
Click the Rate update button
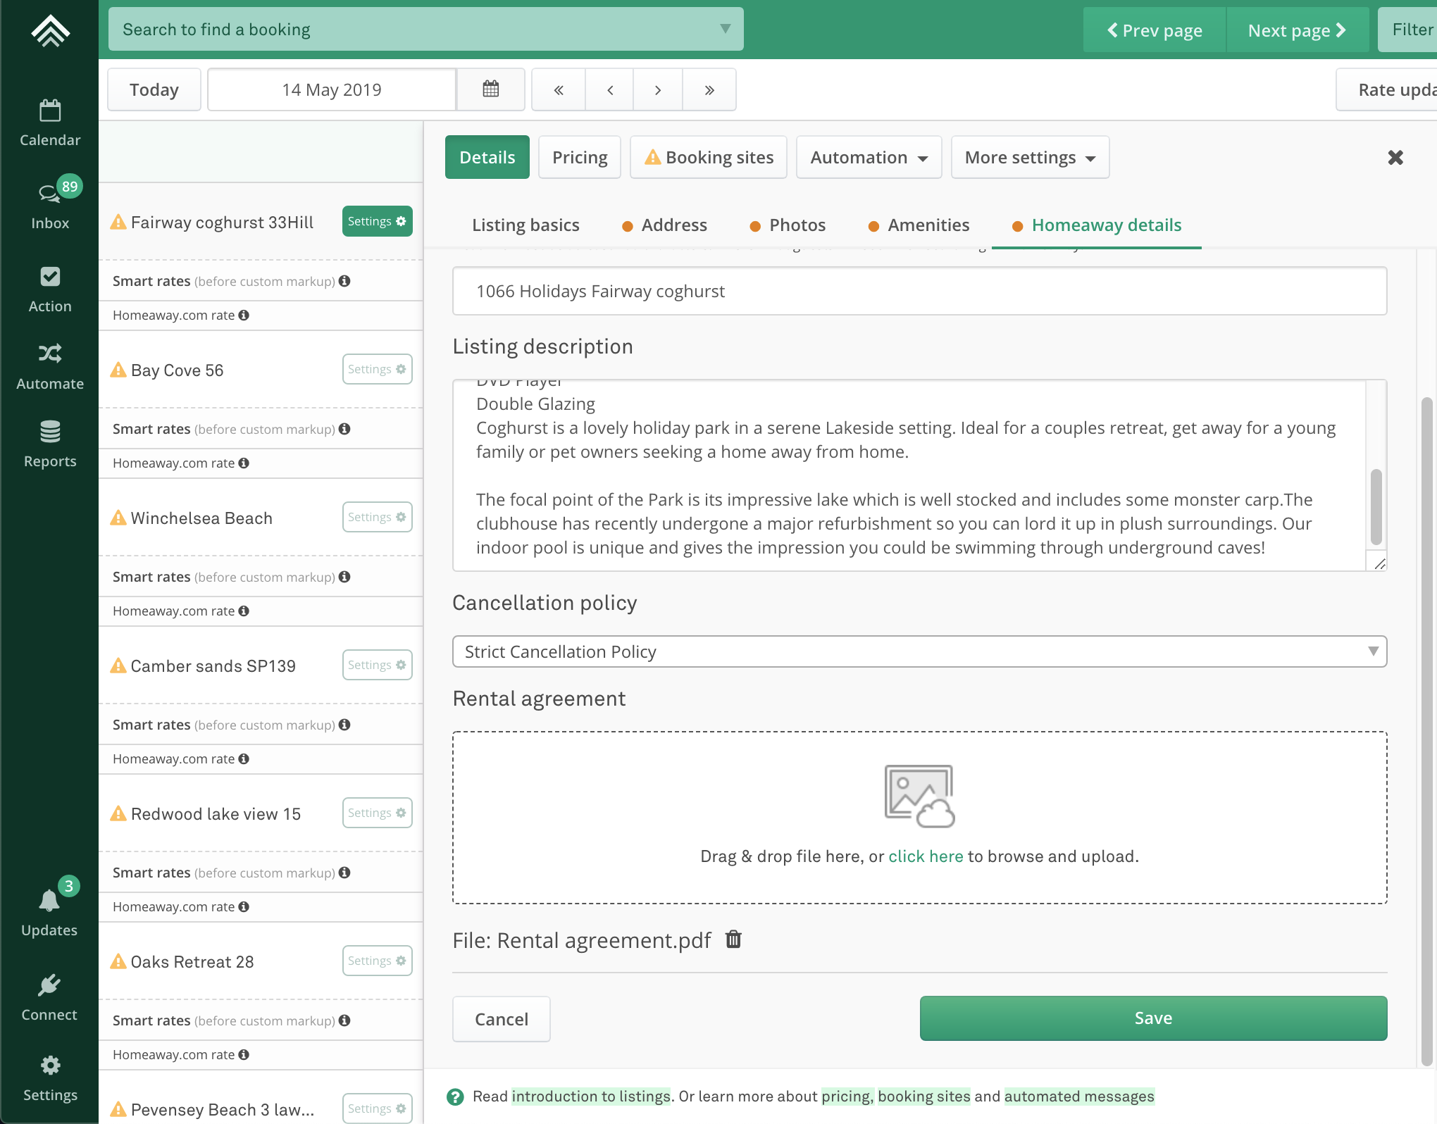[1388, 89]
